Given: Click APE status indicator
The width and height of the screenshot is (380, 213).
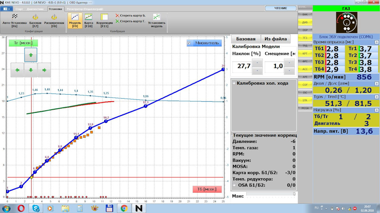Looking at the screenshot, I should (x=305, y=77).
